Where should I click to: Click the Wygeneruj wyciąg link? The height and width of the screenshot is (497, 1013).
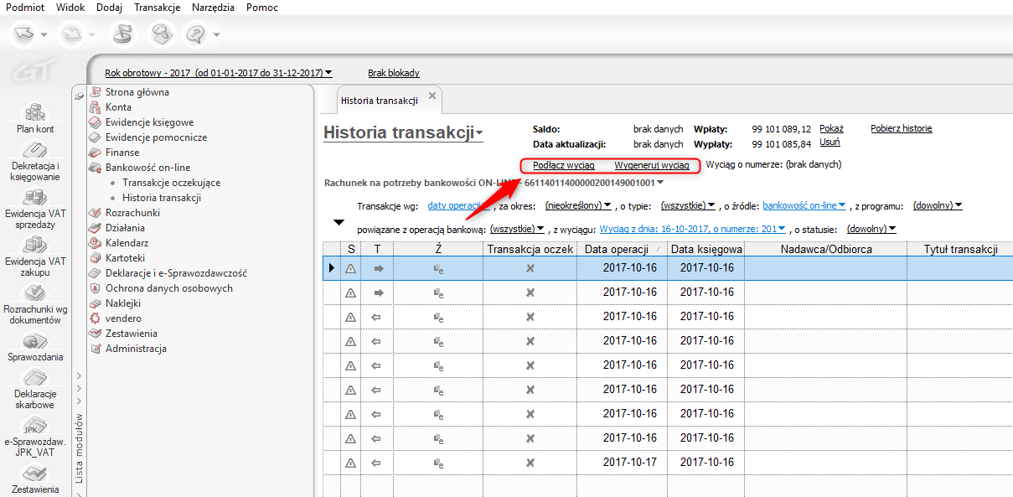(652, 165)
